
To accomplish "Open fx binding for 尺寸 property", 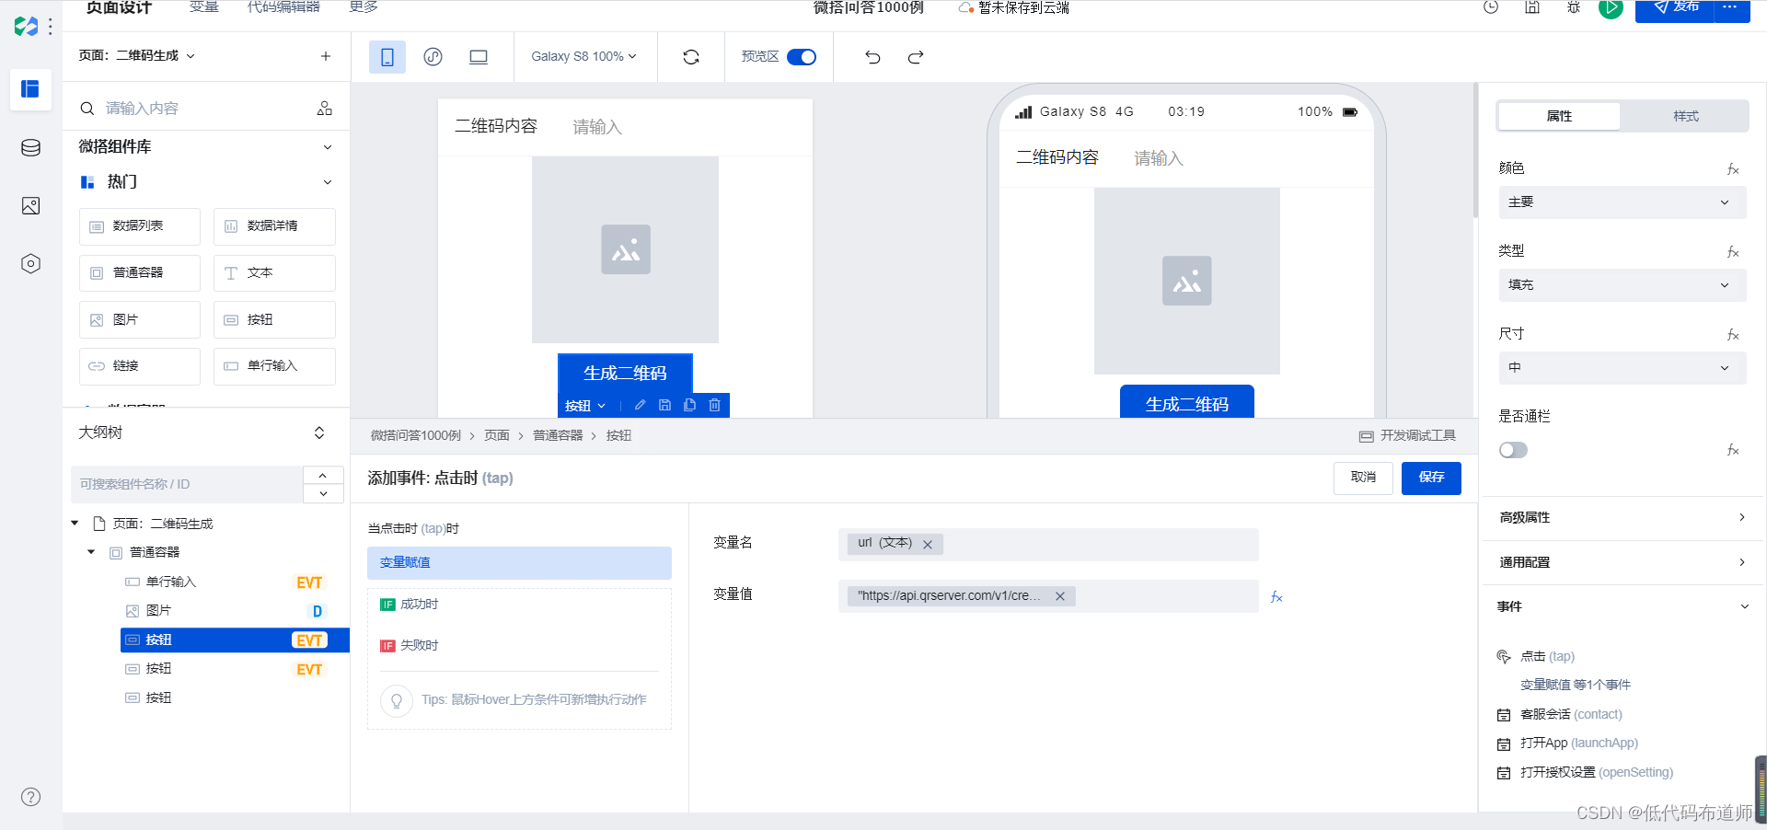I will 1733,335.
